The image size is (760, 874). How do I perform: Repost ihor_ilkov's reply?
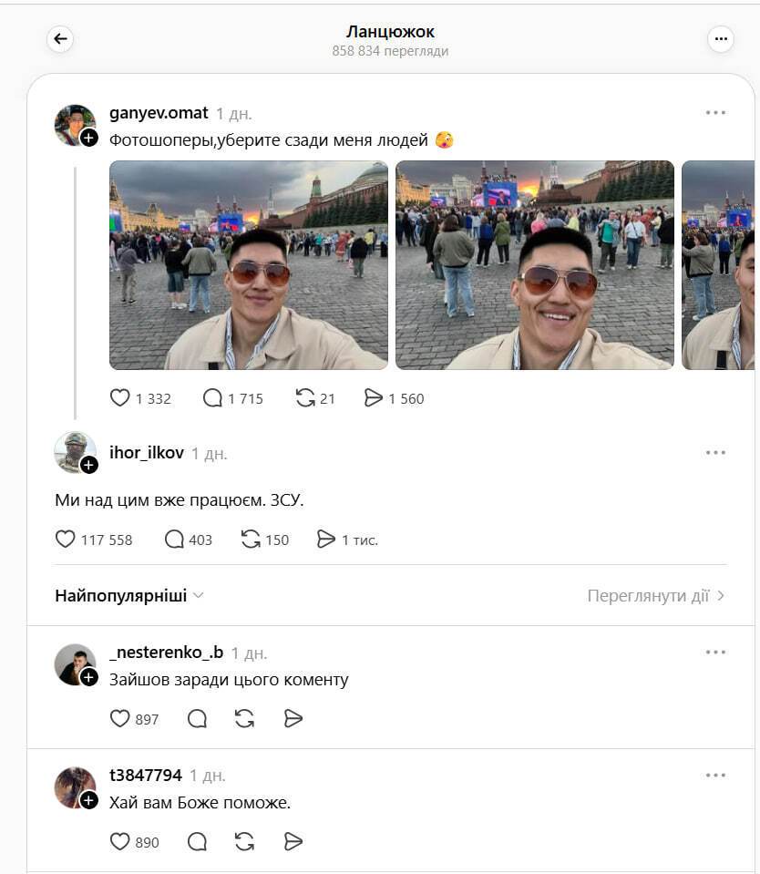251,540
